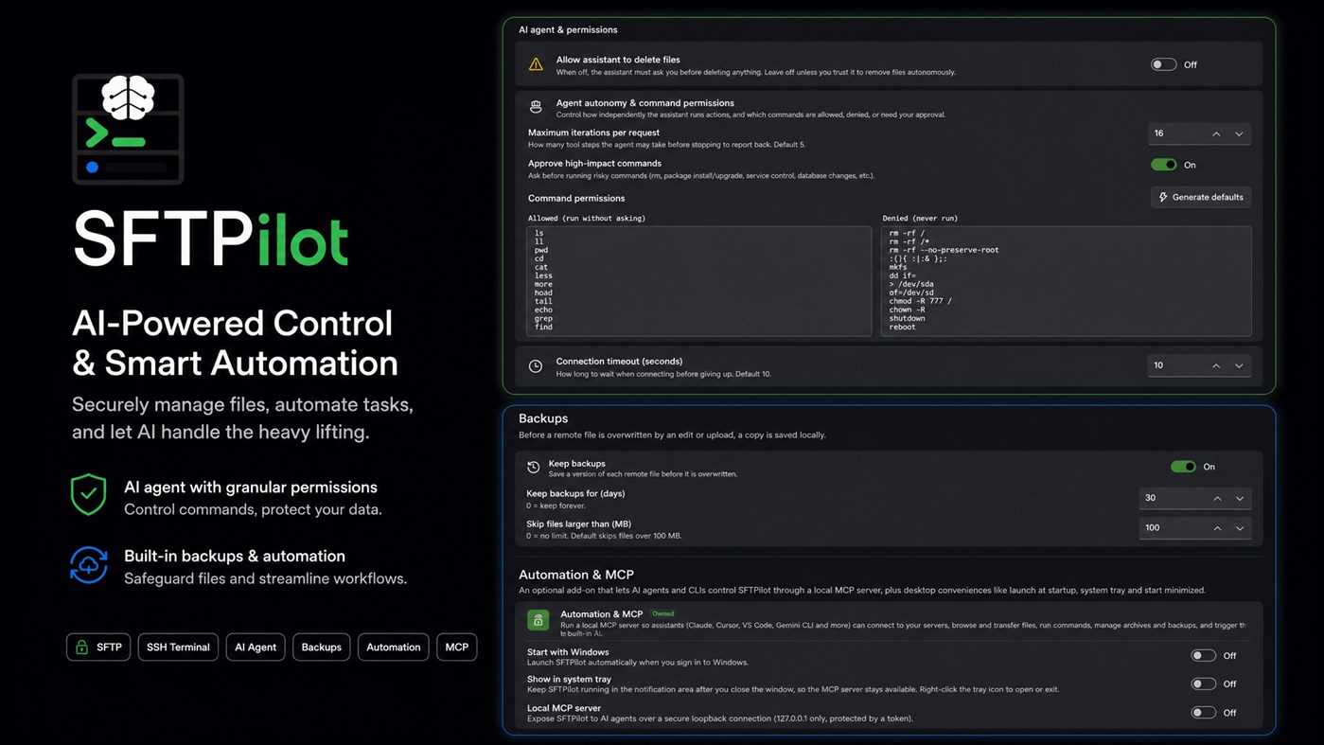Click the 'shutdown' entry in Denied list
Image resolution: width=1324 pixels, height=745 pixels.
coord(907,318)
